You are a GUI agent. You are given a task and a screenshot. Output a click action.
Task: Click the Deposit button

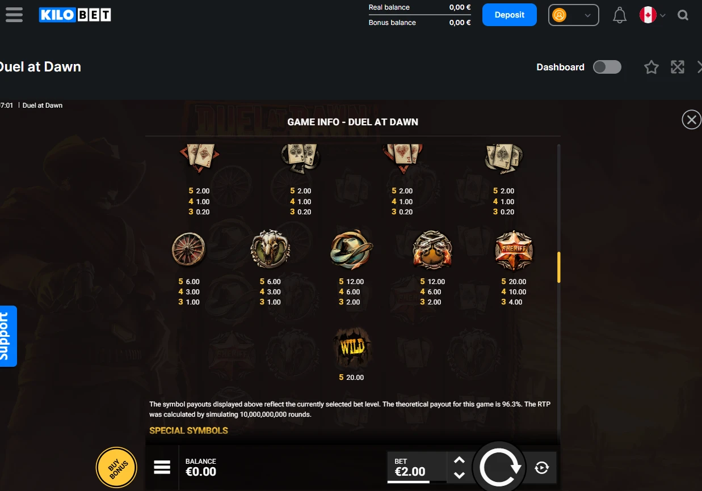[510, 15]
